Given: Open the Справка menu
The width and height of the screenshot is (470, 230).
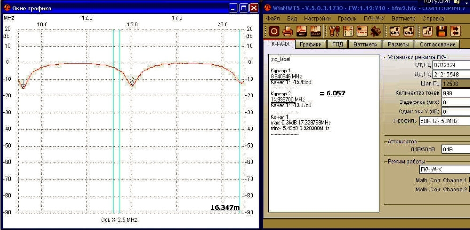Looking at the screenshot, I should coord(433,19).
